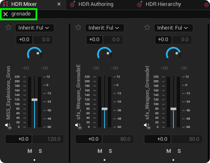Mute the sfx_Weapon_GrenadeI strip
The width and height of the screenshot is (210, 163).
point(169,151)
